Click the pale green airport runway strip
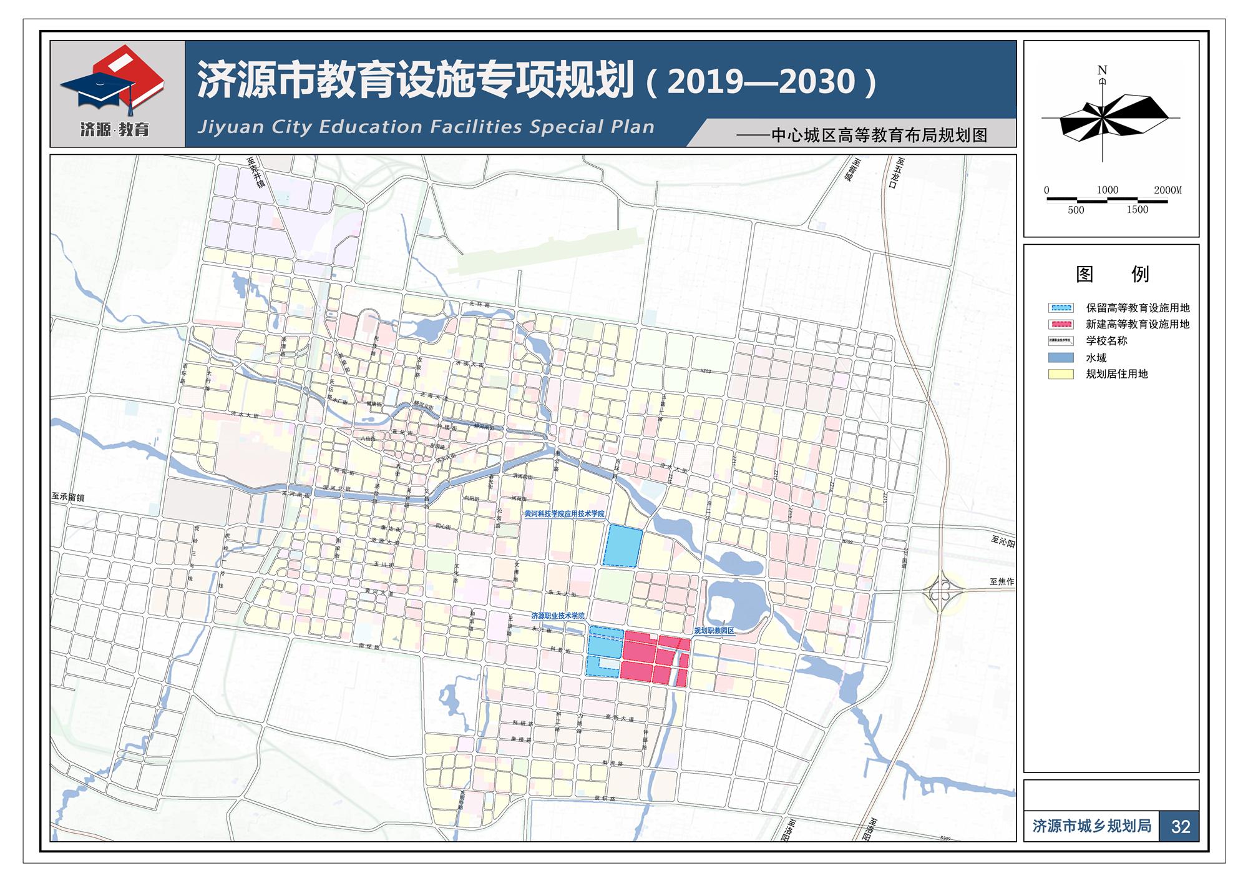The width and height of the screenshot is (1248, 883). (x=548, y=252)
